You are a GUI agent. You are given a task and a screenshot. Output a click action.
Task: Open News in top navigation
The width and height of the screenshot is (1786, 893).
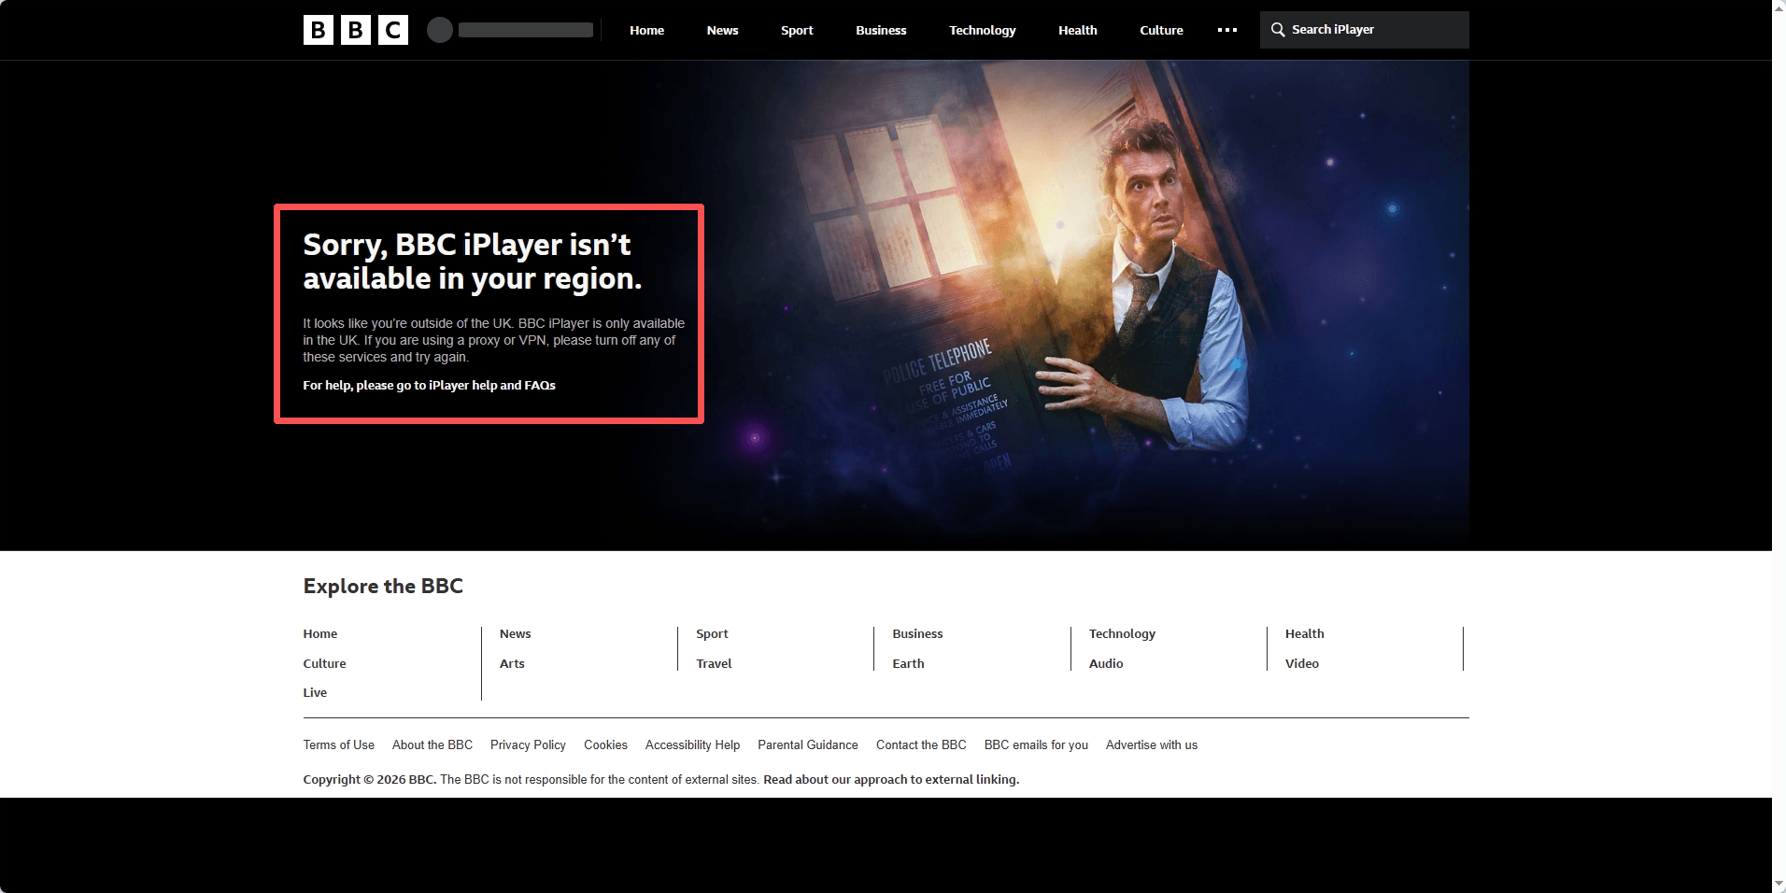tap(722, 30)
